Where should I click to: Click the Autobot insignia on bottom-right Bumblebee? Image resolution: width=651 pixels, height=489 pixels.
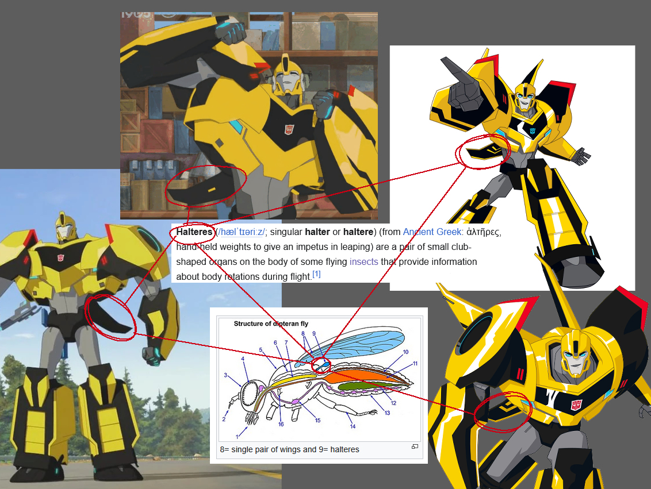tap(576, 405)
